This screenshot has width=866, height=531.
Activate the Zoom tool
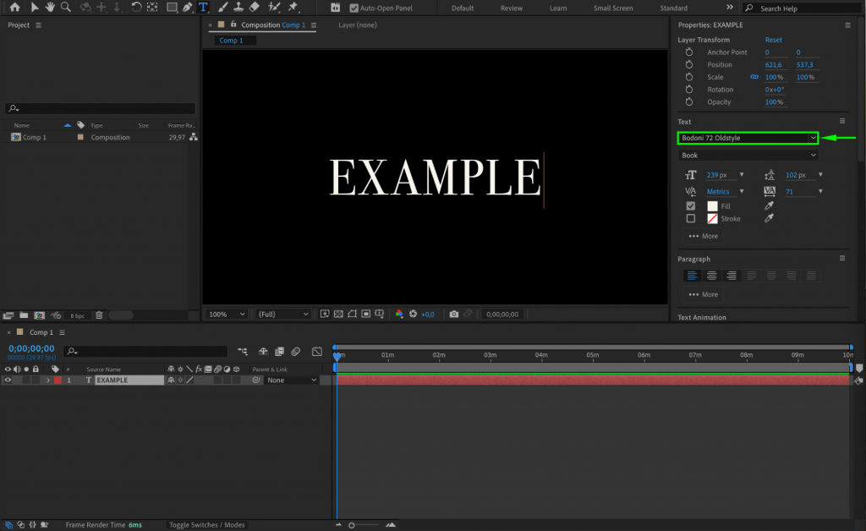pyautogui.click(x=65, y=8)
